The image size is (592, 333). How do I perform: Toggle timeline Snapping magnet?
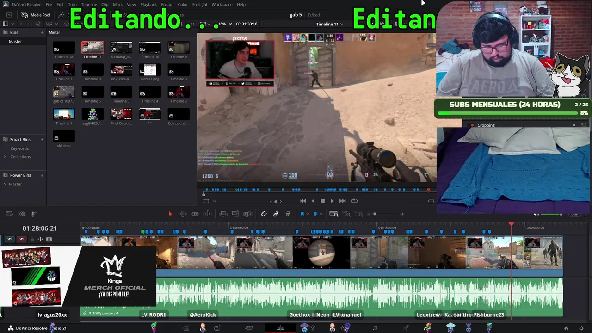tap(264, 214)
